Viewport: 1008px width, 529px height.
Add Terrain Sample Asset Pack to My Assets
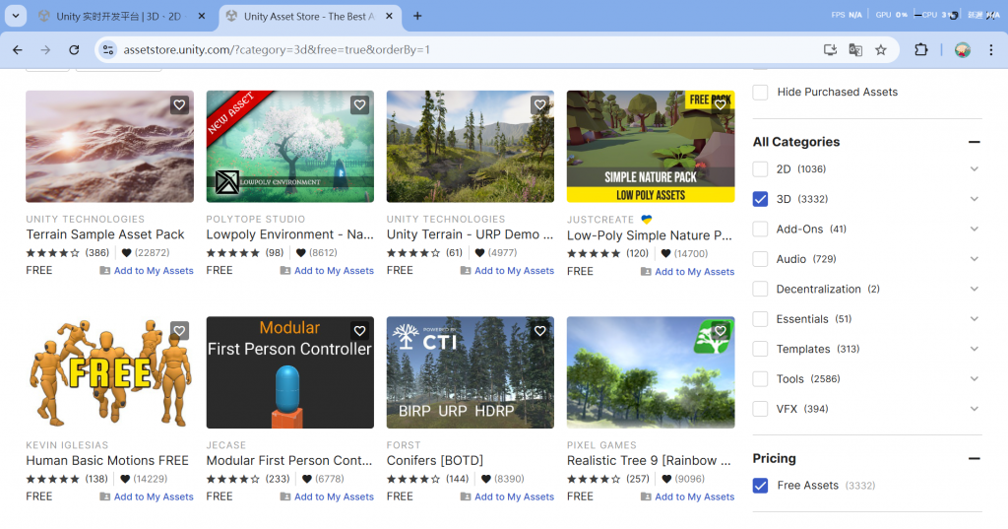coord(147,271)
